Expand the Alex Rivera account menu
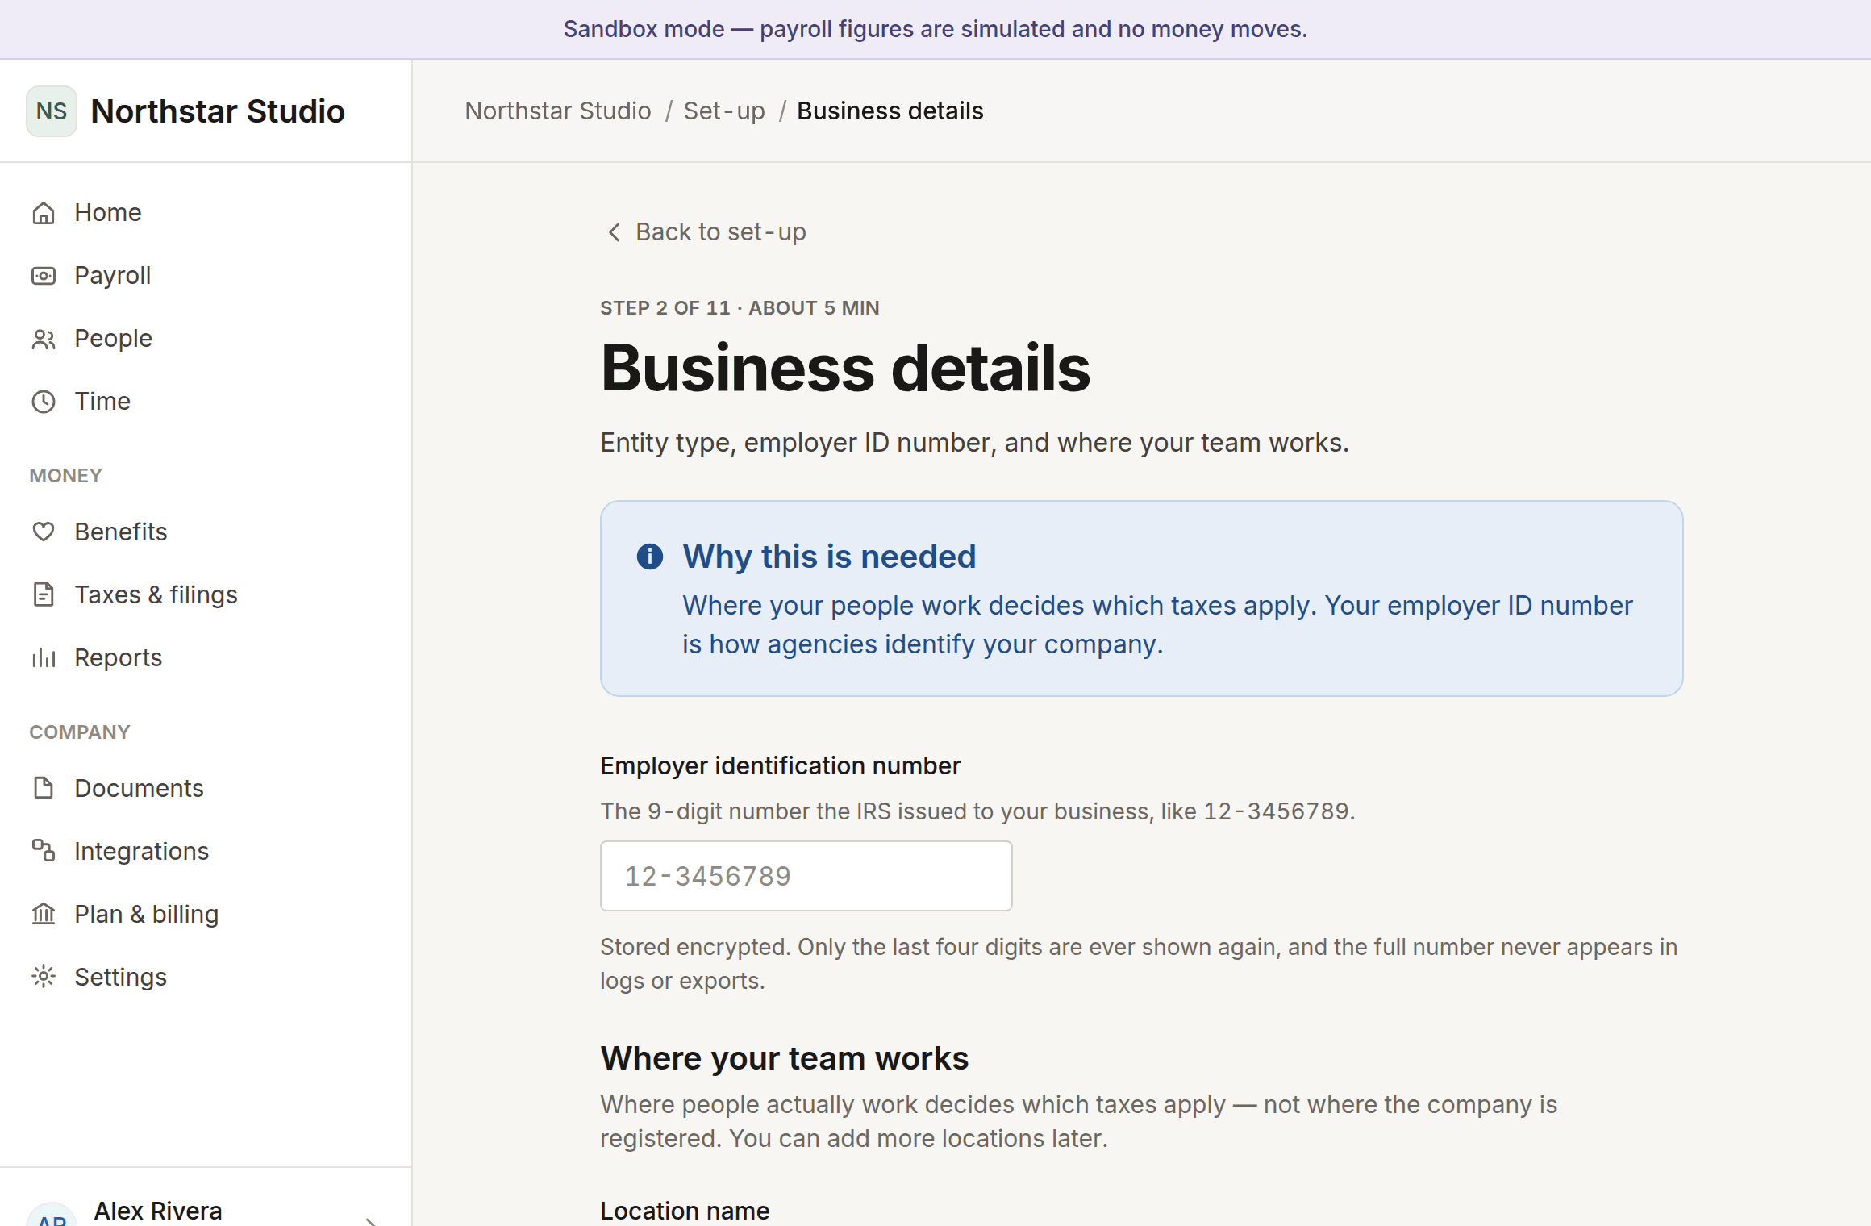 (206, 1210)
